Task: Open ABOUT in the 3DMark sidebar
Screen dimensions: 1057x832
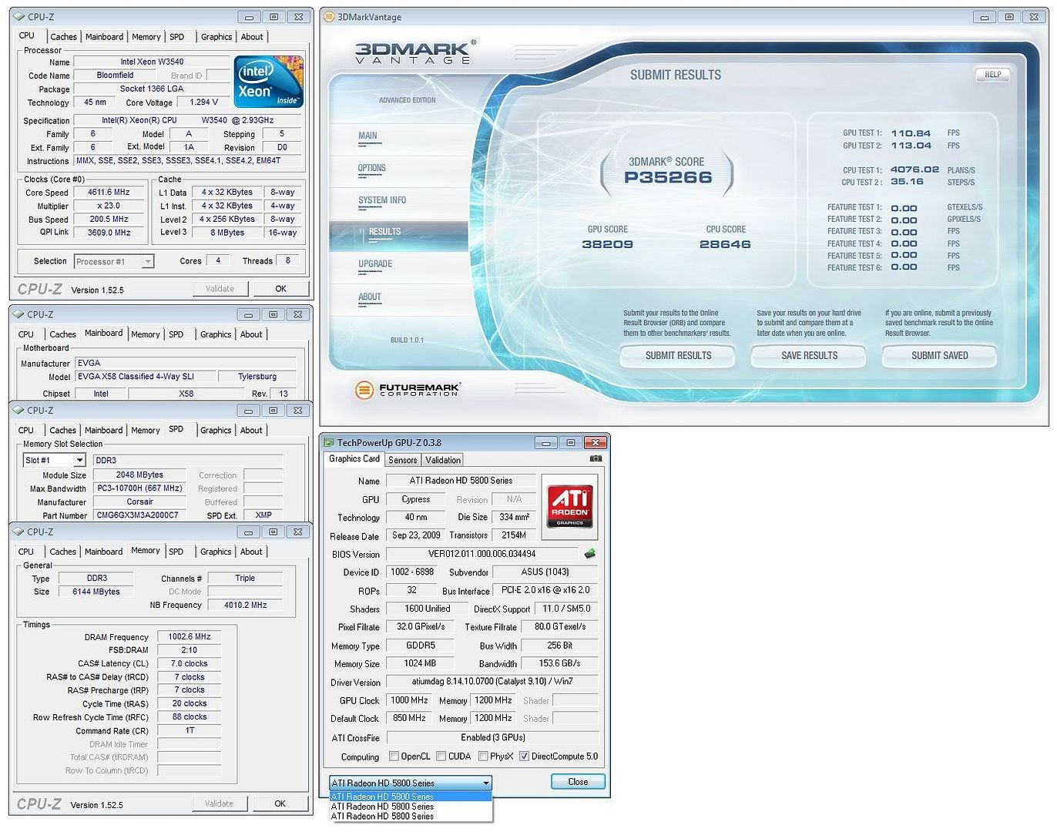Action: pyautogui.click(x=370, y=297)
